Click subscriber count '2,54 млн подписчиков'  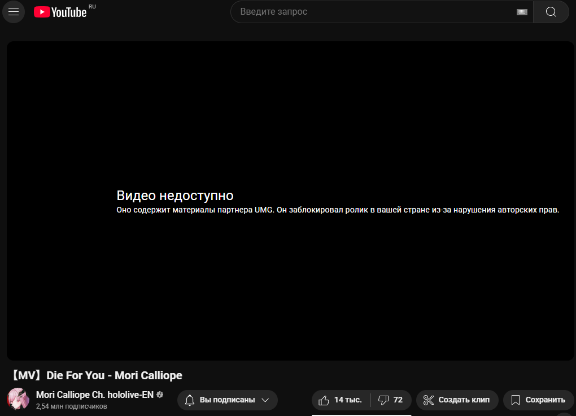coord(71,406)
